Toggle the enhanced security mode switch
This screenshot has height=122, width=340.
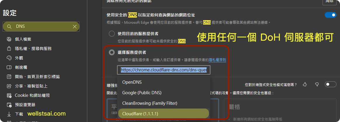click(330, 84)
